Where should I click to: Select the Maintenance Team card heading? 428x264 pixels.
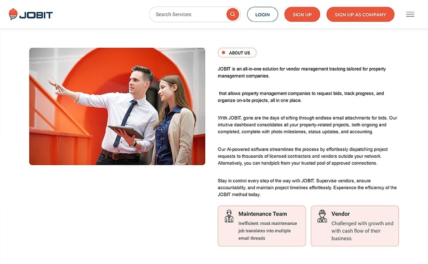click(263, 214)
